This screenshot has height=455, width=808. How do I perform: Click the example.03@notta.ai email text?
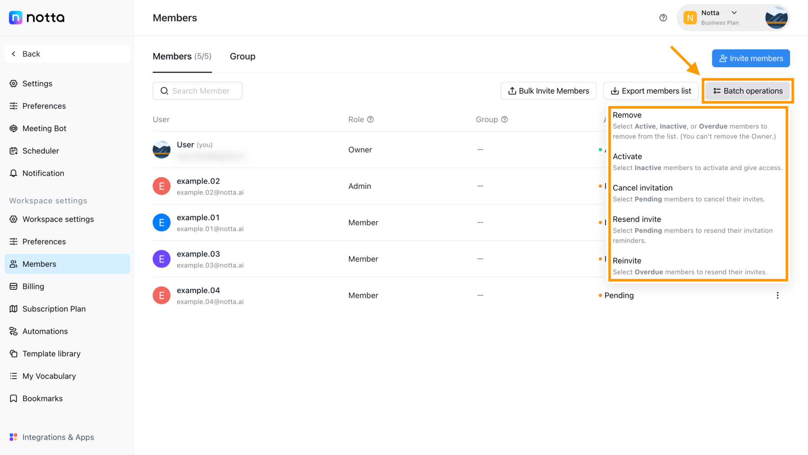210,265
